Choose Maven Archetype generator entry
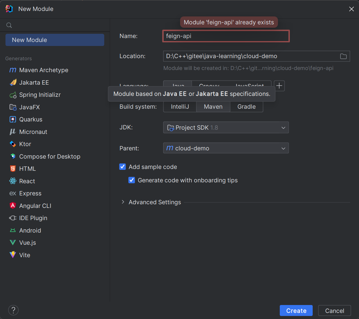This screenshot has width=359, height=319. tap(55, 70)
